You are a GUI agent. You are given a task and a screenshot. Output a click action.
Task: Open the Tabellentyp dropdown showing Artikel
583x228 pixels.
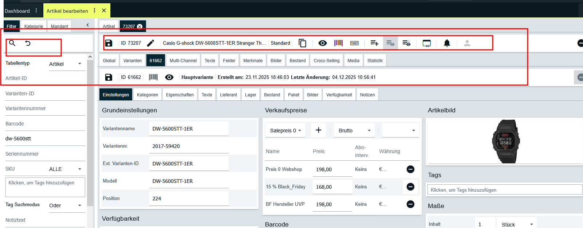(x=66, y=64)
